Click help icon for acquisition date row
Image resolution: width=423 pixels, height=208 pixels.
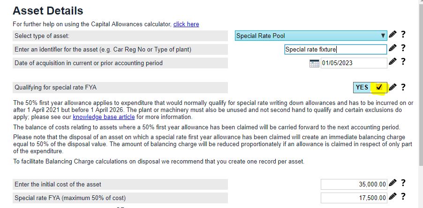403,62
